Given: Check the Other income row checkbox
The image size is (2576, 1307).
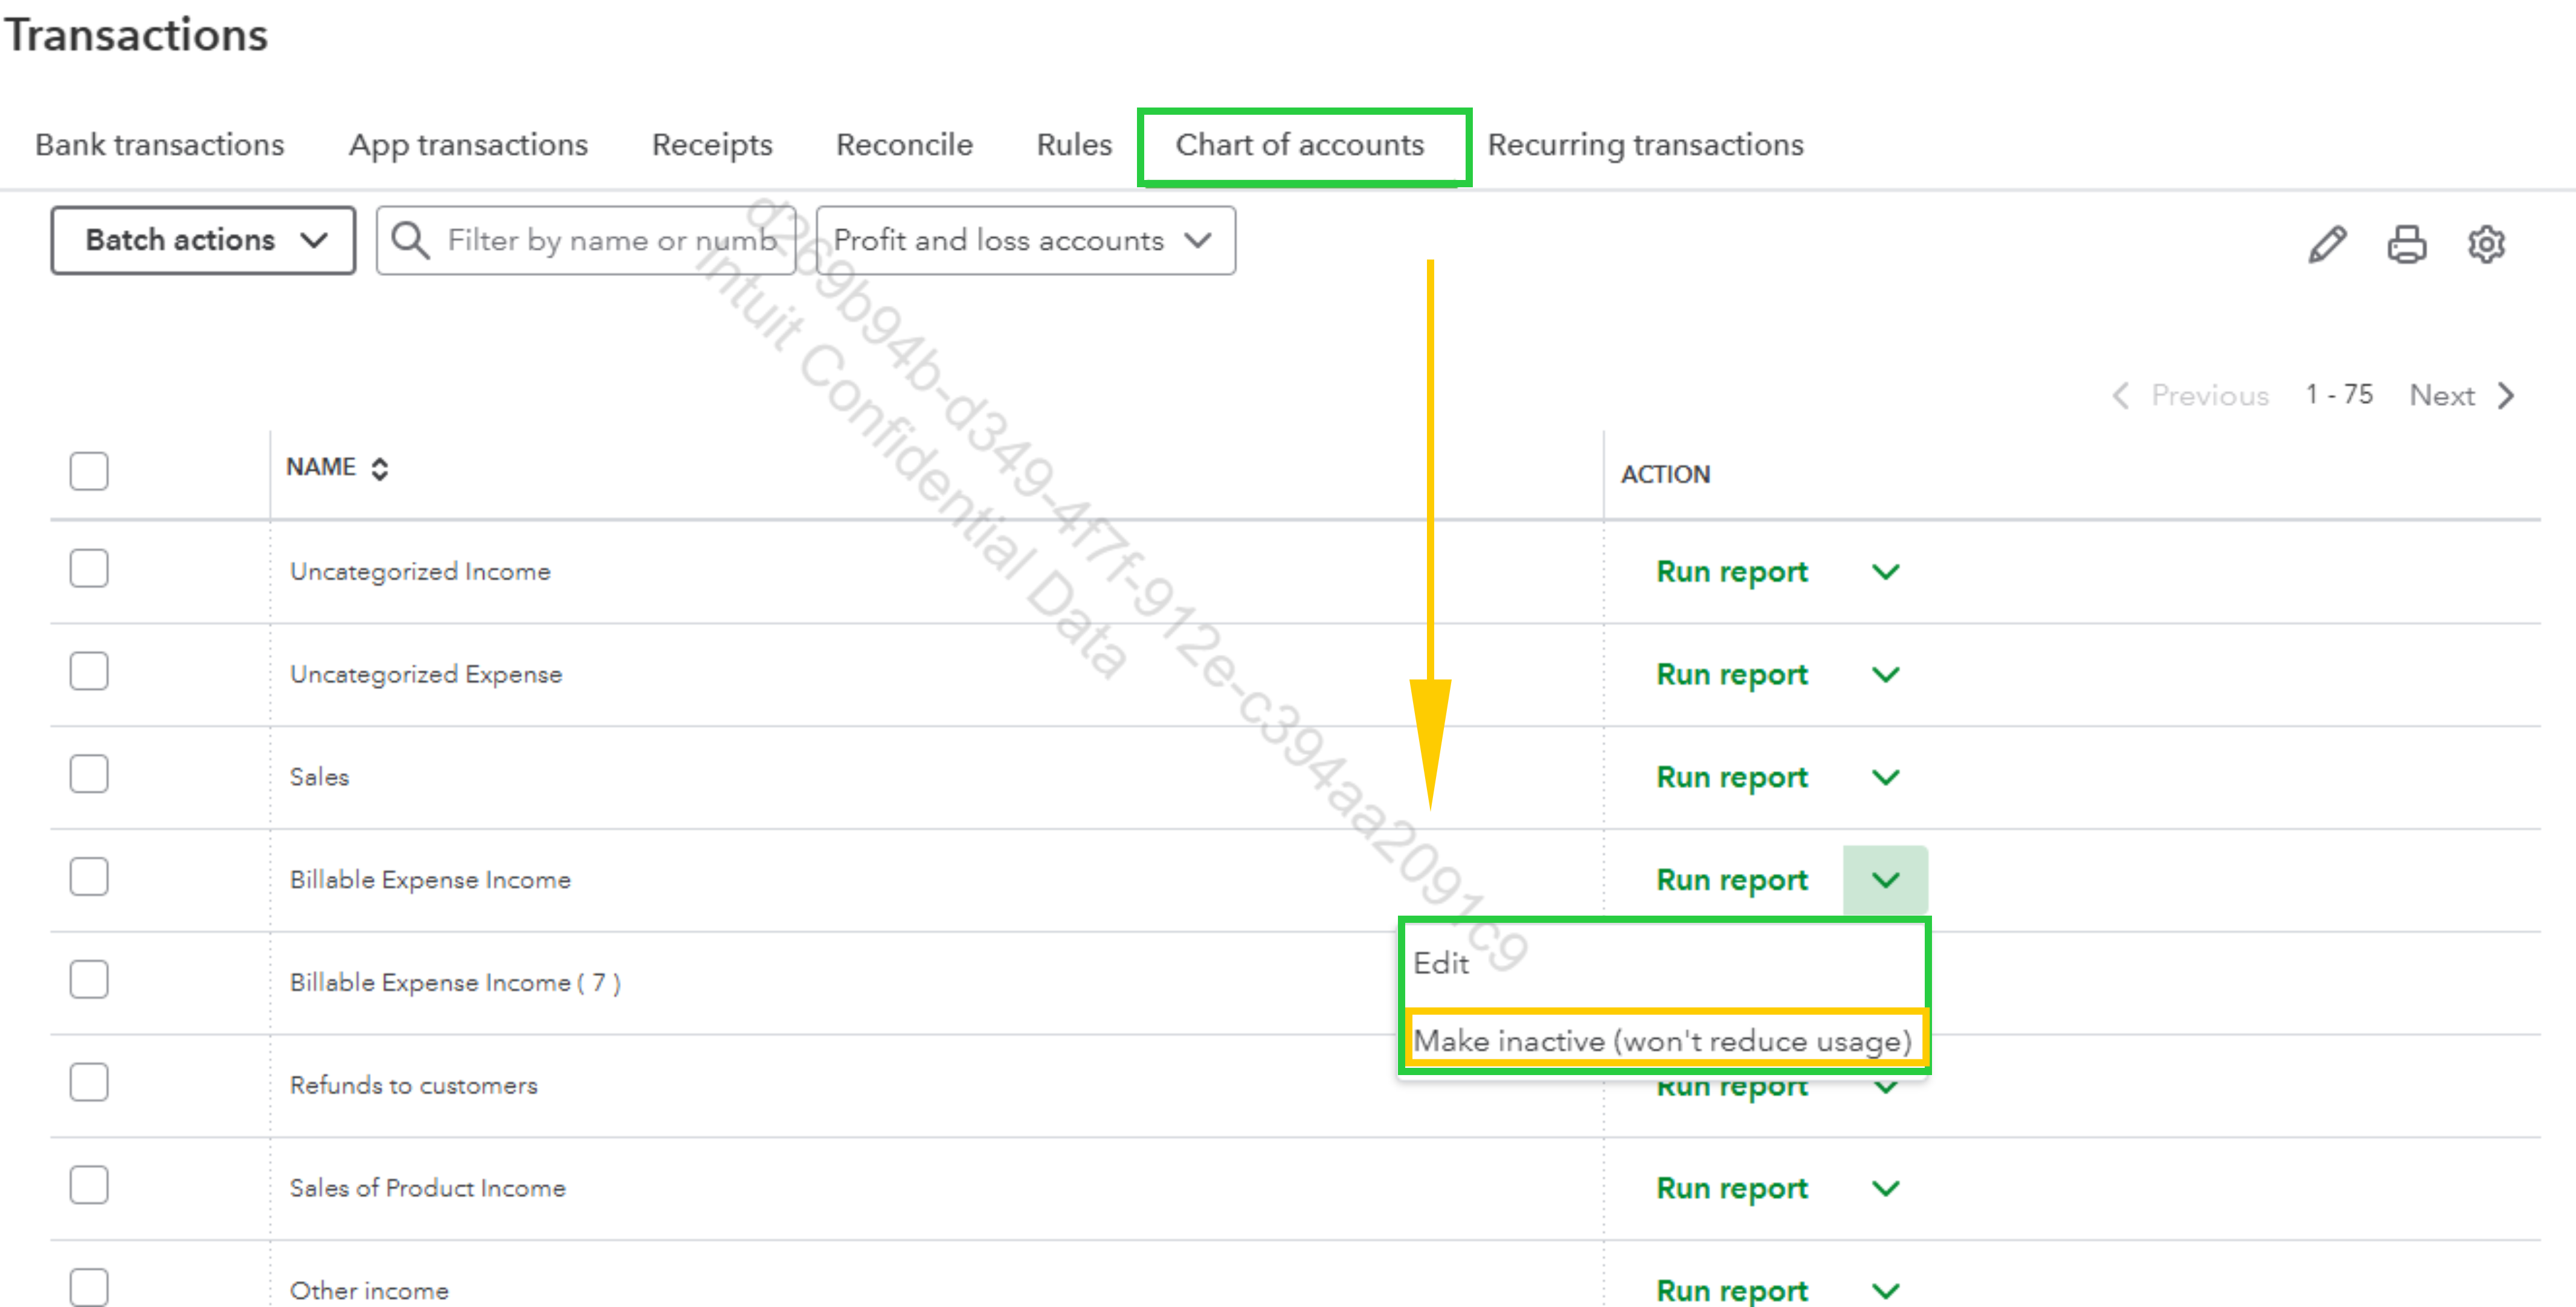Looking at the screenshot, I should coord(89,1287).
